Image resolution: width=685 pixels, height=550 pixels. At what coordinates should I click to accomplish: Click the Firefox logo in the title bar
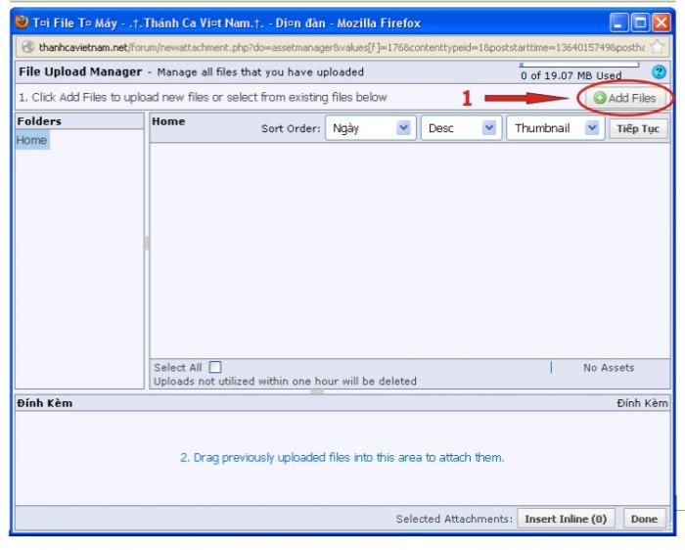point(22,23)
